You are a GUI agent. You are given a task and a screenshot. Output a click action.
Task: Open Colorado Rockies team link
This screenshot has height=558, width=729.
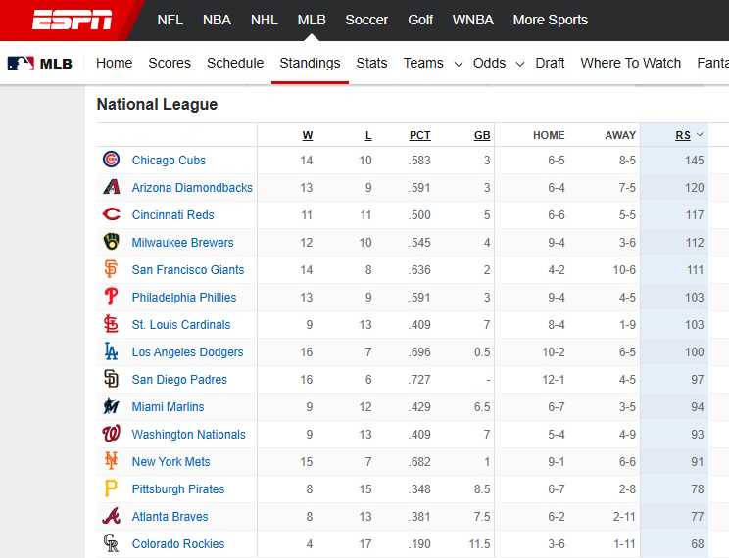tap(178, 544)
